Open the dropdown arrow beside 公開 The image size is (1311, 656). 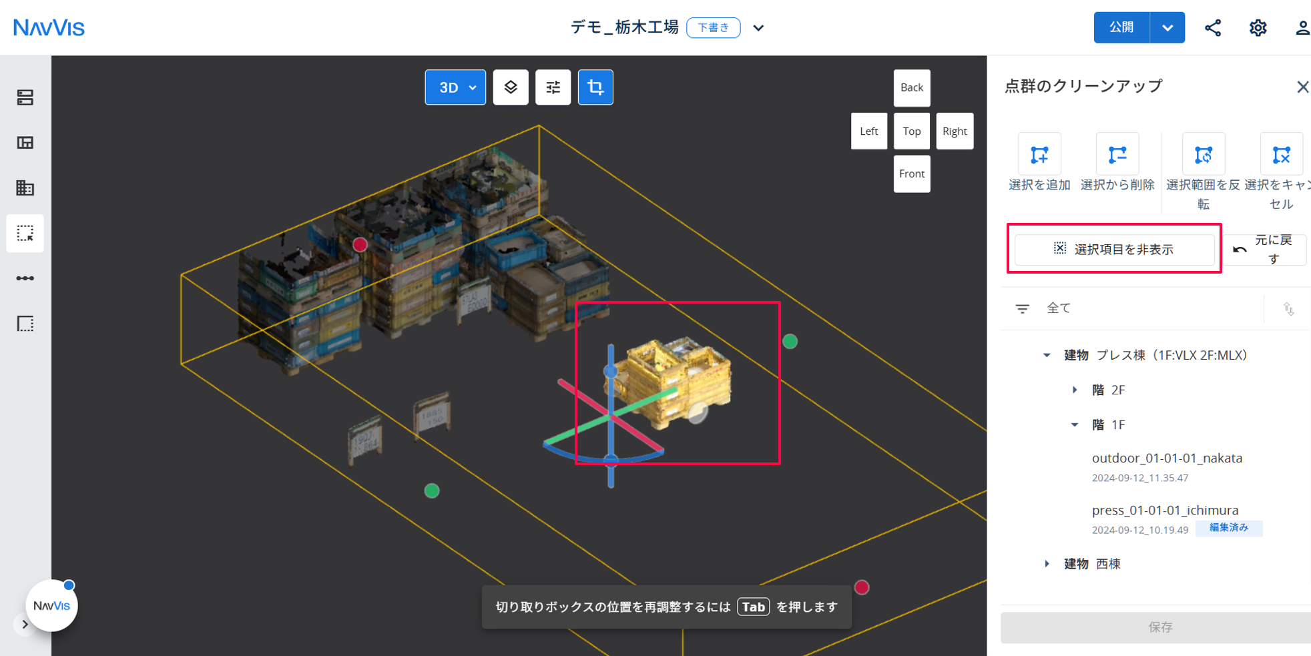(1167, 27)
